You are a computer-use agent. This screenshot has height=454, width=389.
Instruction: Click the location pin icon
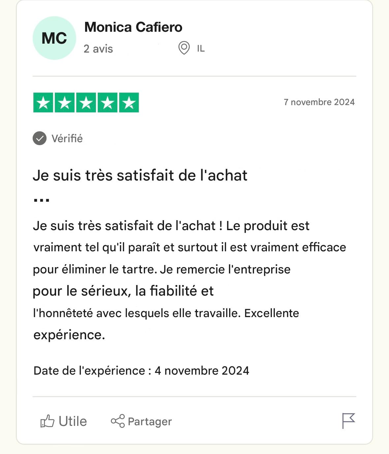(184, 48)
